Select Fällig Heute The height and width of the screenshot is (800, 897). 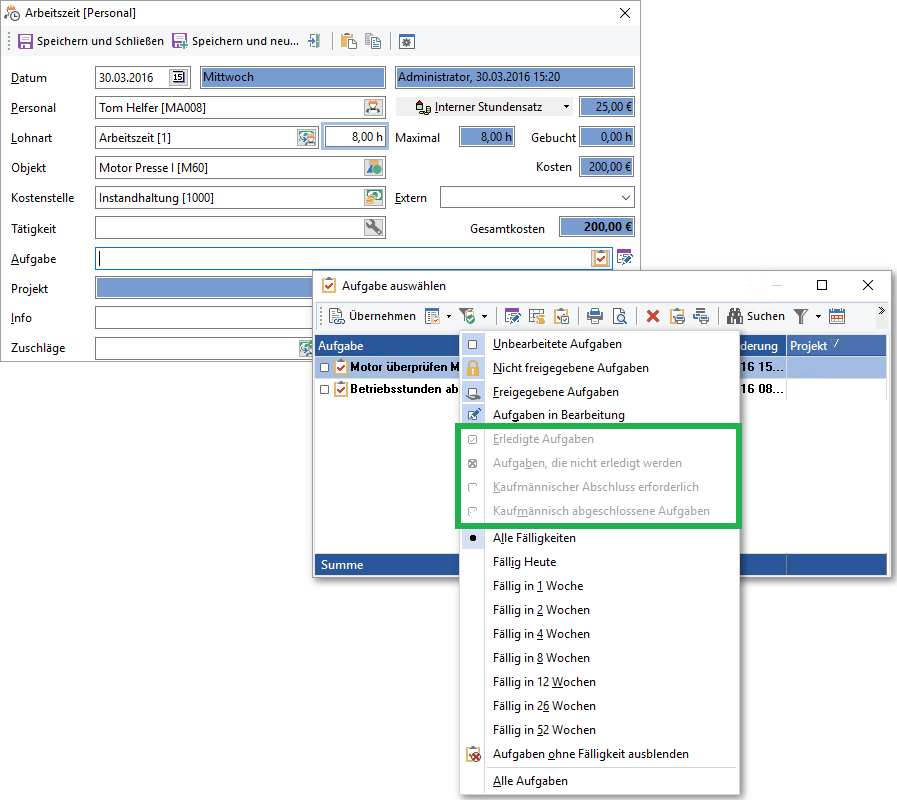[599, 562]
